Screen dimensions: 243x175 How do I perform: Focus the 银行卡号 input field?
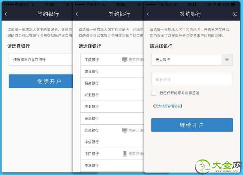click(x=192, y=79)
